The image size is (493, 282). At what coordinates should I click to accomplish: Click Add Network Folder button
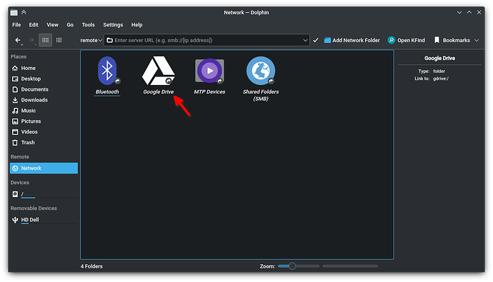(352, 40)
